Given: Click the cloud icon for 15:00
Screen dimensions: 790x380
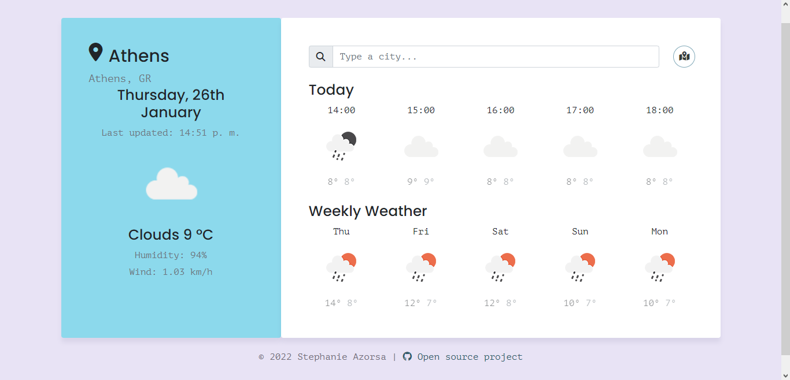Looking at the screenshot, I should [x=421, y=147].
